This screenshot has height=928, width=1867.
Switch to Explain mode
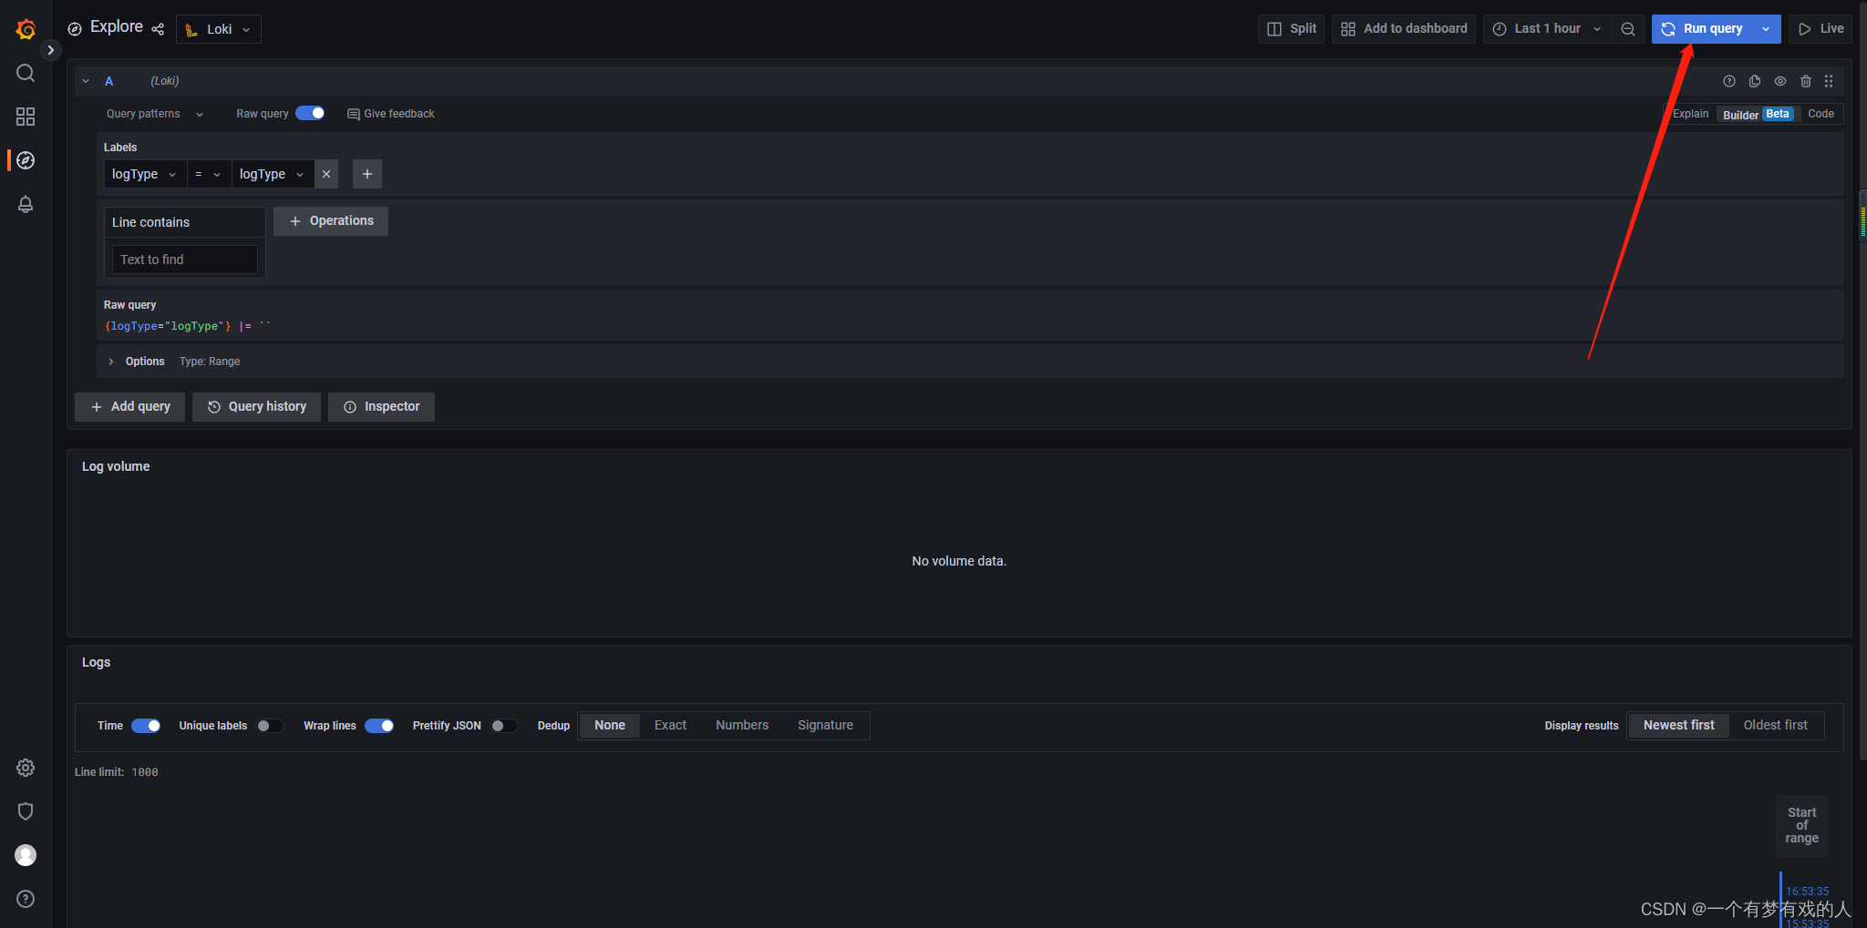(1690, 114)
